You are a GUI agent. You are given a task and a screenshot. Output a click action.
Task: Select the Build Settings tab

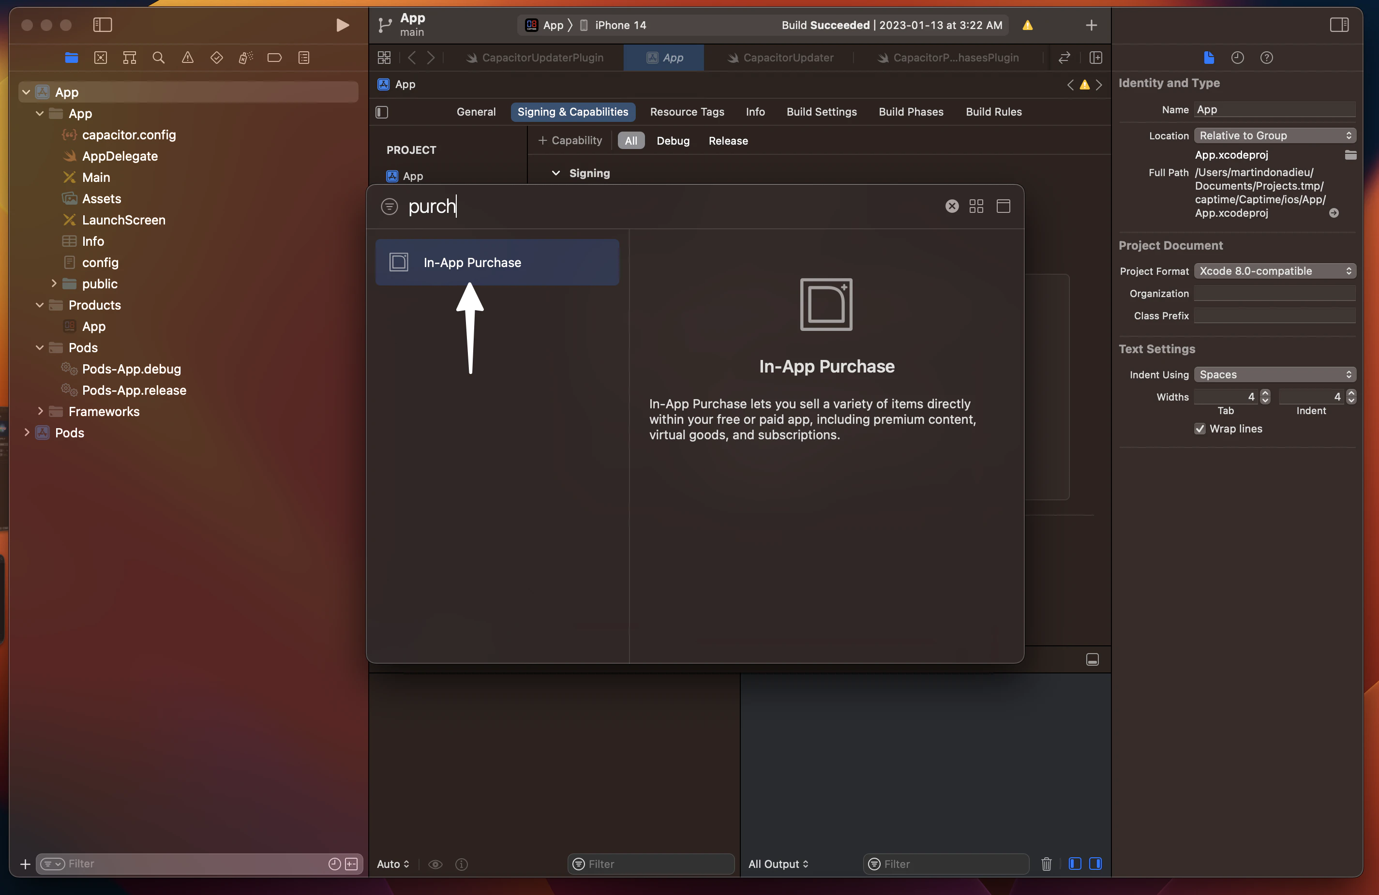click(x=821, y=111)
